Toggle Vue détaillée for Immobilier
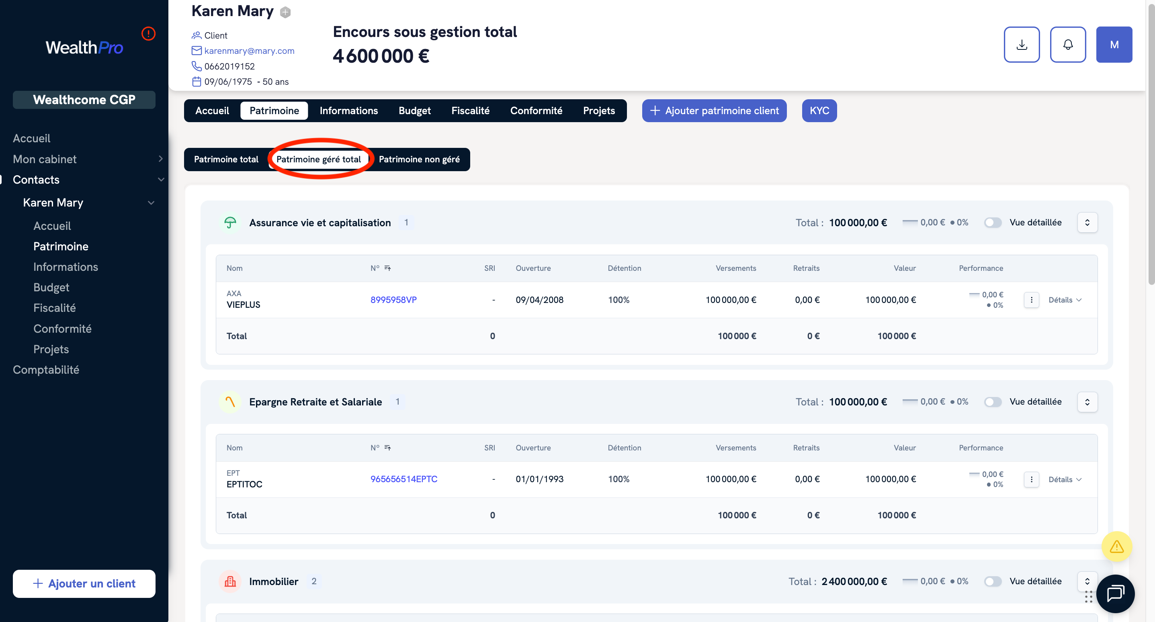1155x622 pixels. coord(993,581)
